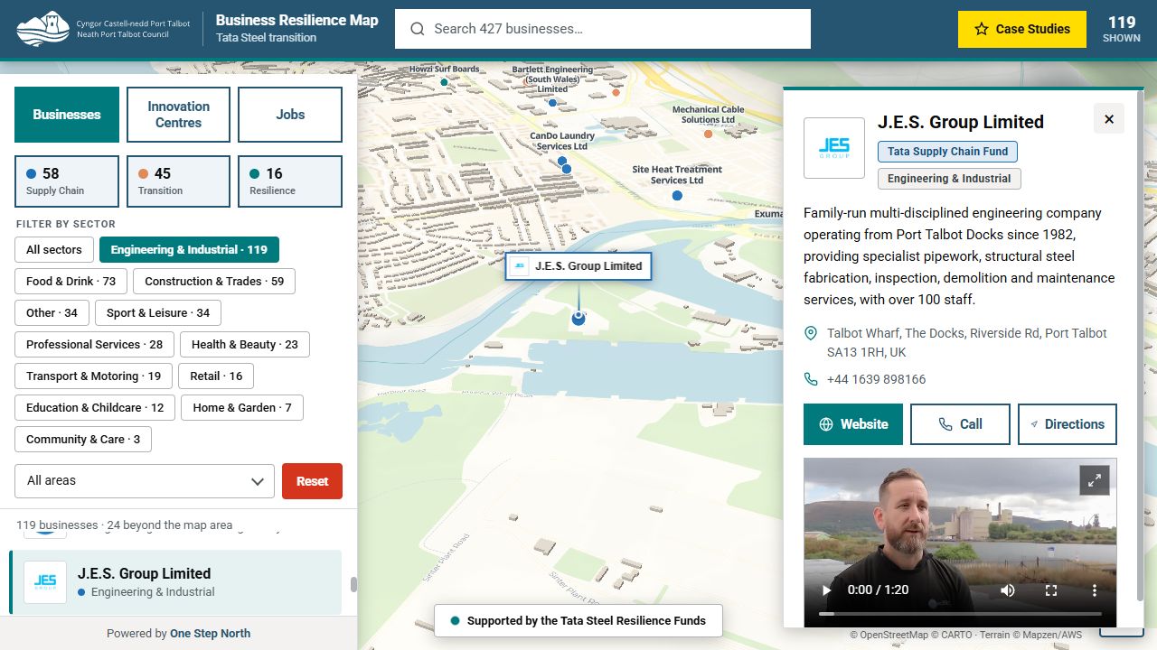Toggle the Transition 45 filter
This screenshot has width=1157, height=650.
pos(178,181)
